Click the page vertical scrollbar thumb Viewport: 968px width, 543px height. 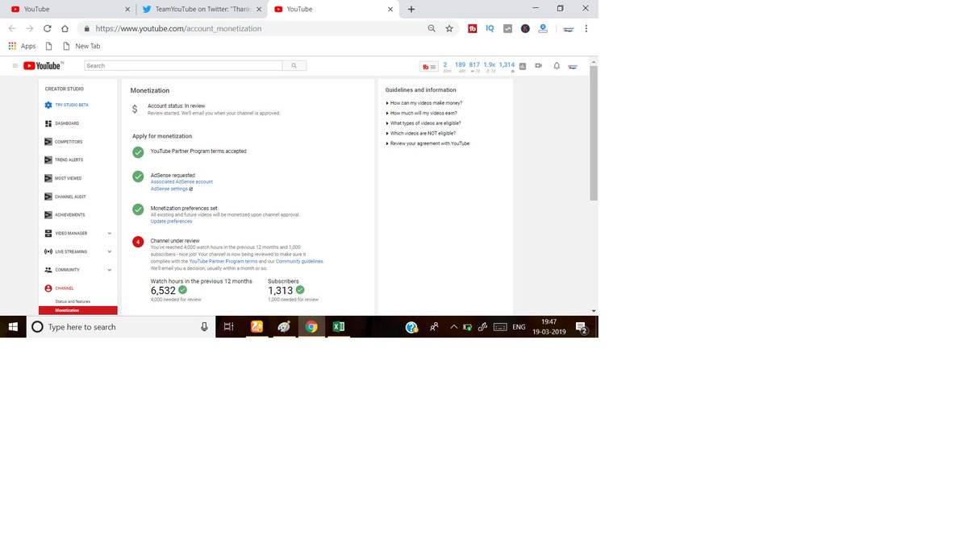click(594, 133)
